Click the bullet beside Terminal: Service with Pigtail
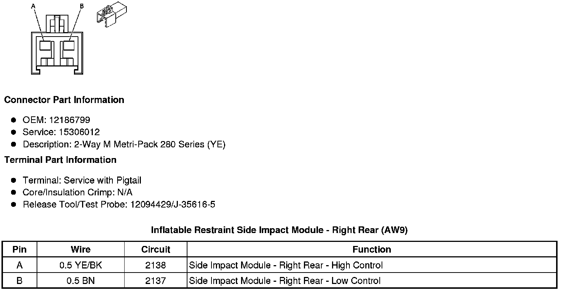This screenshot has width=562, height=291. [14, 180]
